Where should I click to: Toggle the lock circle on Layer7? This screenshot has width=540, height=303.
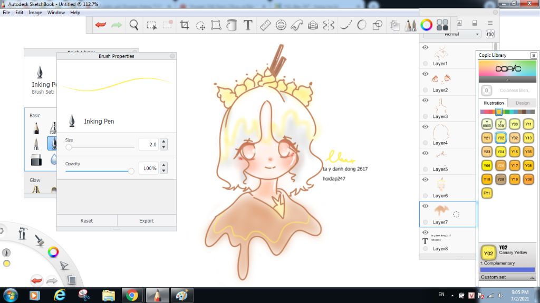point(426,222)
